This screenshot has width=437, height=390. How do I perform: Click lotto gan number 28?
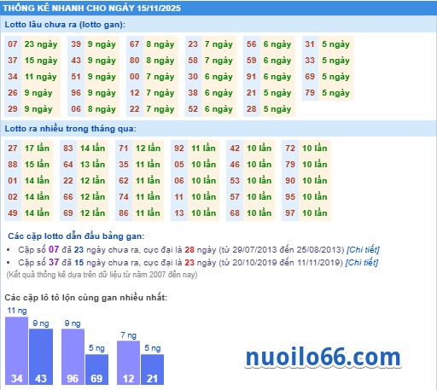tap(252, 109)
